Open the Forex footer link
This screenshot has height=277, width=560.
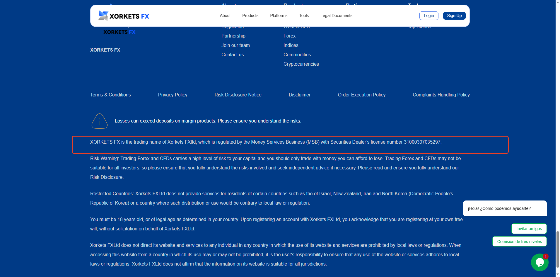pyautogui.click(x=289, y=36)
